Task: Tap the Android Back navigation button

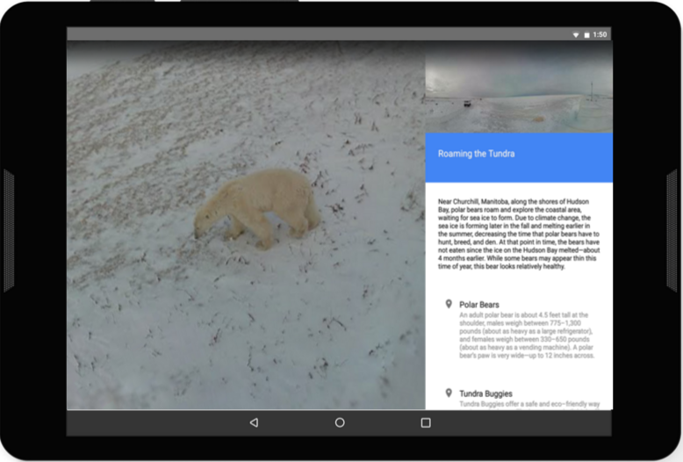Action: (x=254, y=422)
